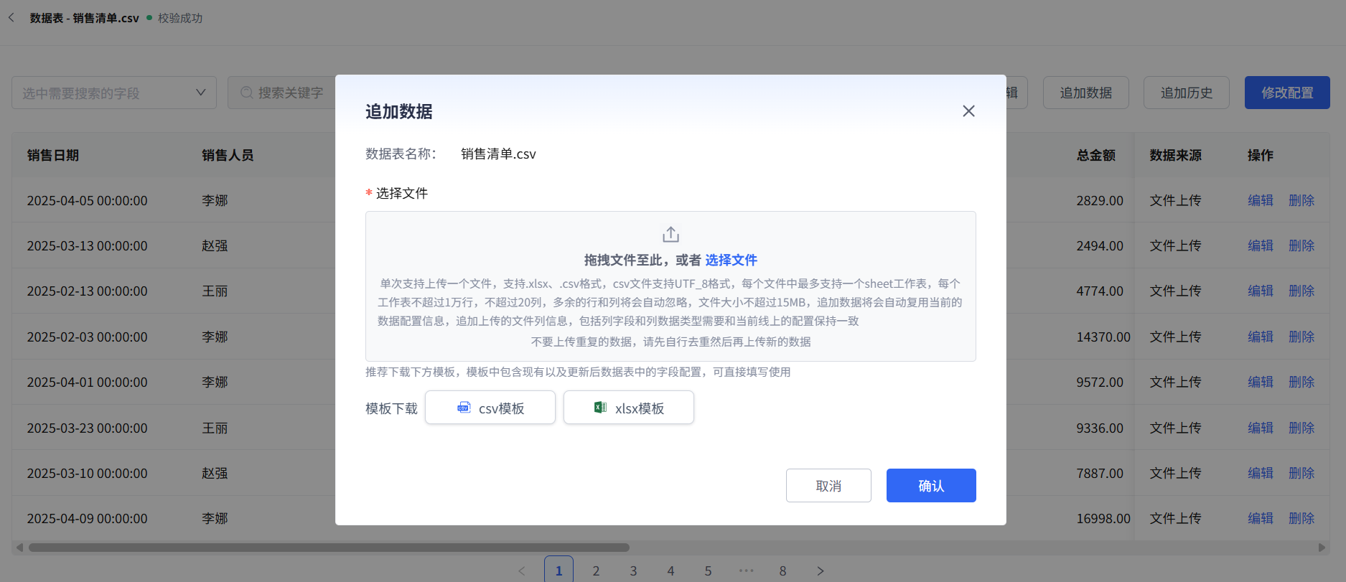Click the date cell 2025-04-05 00:00:00
1346x582 pixels.
click(87, 200)
